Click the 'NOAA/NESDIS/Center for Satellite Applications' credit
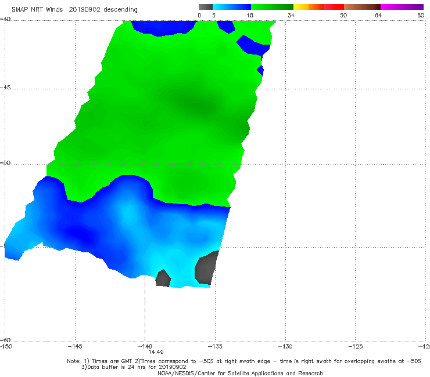Image resolution: width=430 pixels, height=377 pixels. tap(240, 373)
